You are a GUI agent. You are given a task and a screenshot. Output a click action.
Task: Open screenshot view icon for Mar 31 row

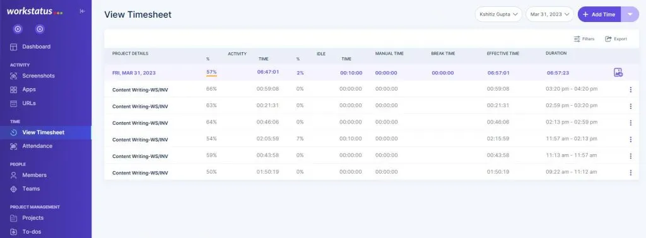coord(618,72)
